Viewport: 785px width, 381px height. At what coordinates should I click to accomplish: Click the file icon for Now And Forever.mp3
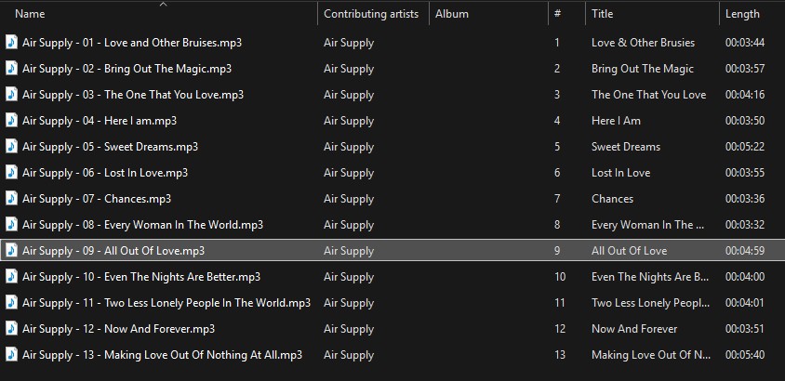[x=11, y=328]
